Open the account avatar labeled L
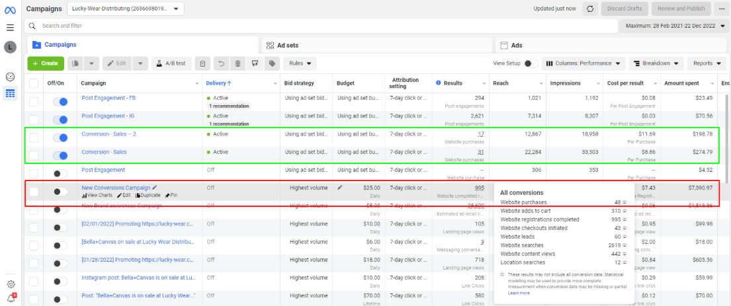The height and width of the screenshot is (306, 731). coord(10,47)
